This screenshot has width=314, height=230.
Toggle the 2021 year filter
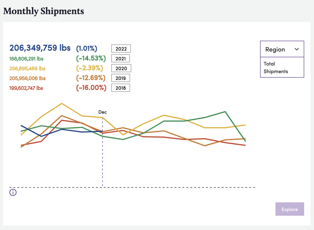pos(121,58)
